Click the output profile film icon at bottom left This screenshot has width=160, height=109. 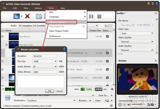[8, 98]
